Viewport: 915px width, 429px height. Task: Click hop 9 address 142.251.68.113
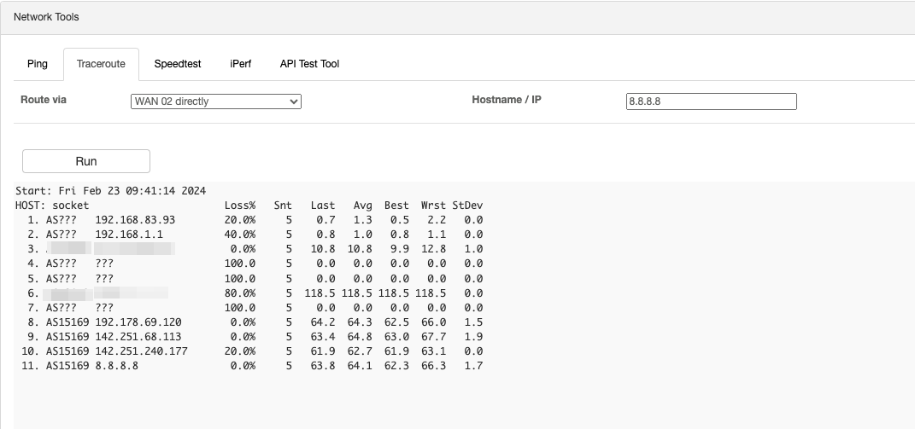(138, 337)
